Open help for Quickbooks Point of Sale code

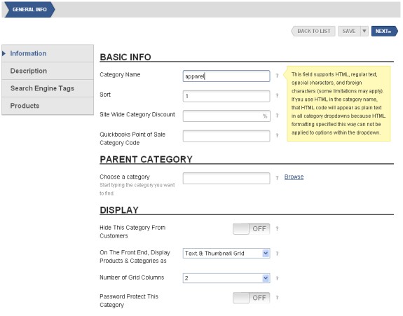click(277, 135)
